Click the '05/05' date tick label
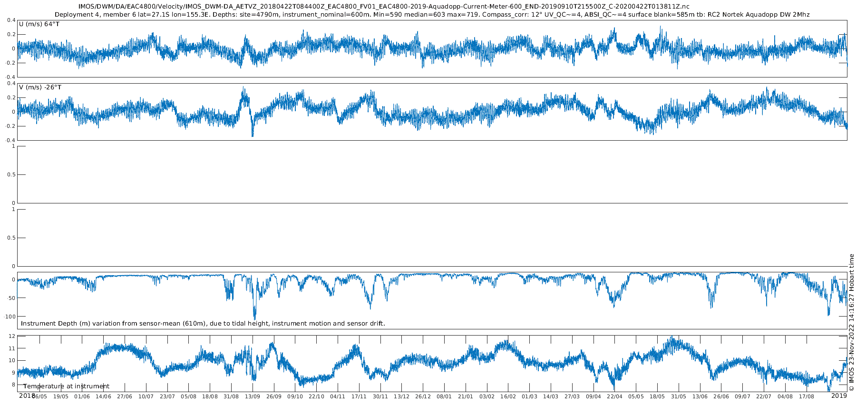 pyautogui.click(x=636, y=396)
